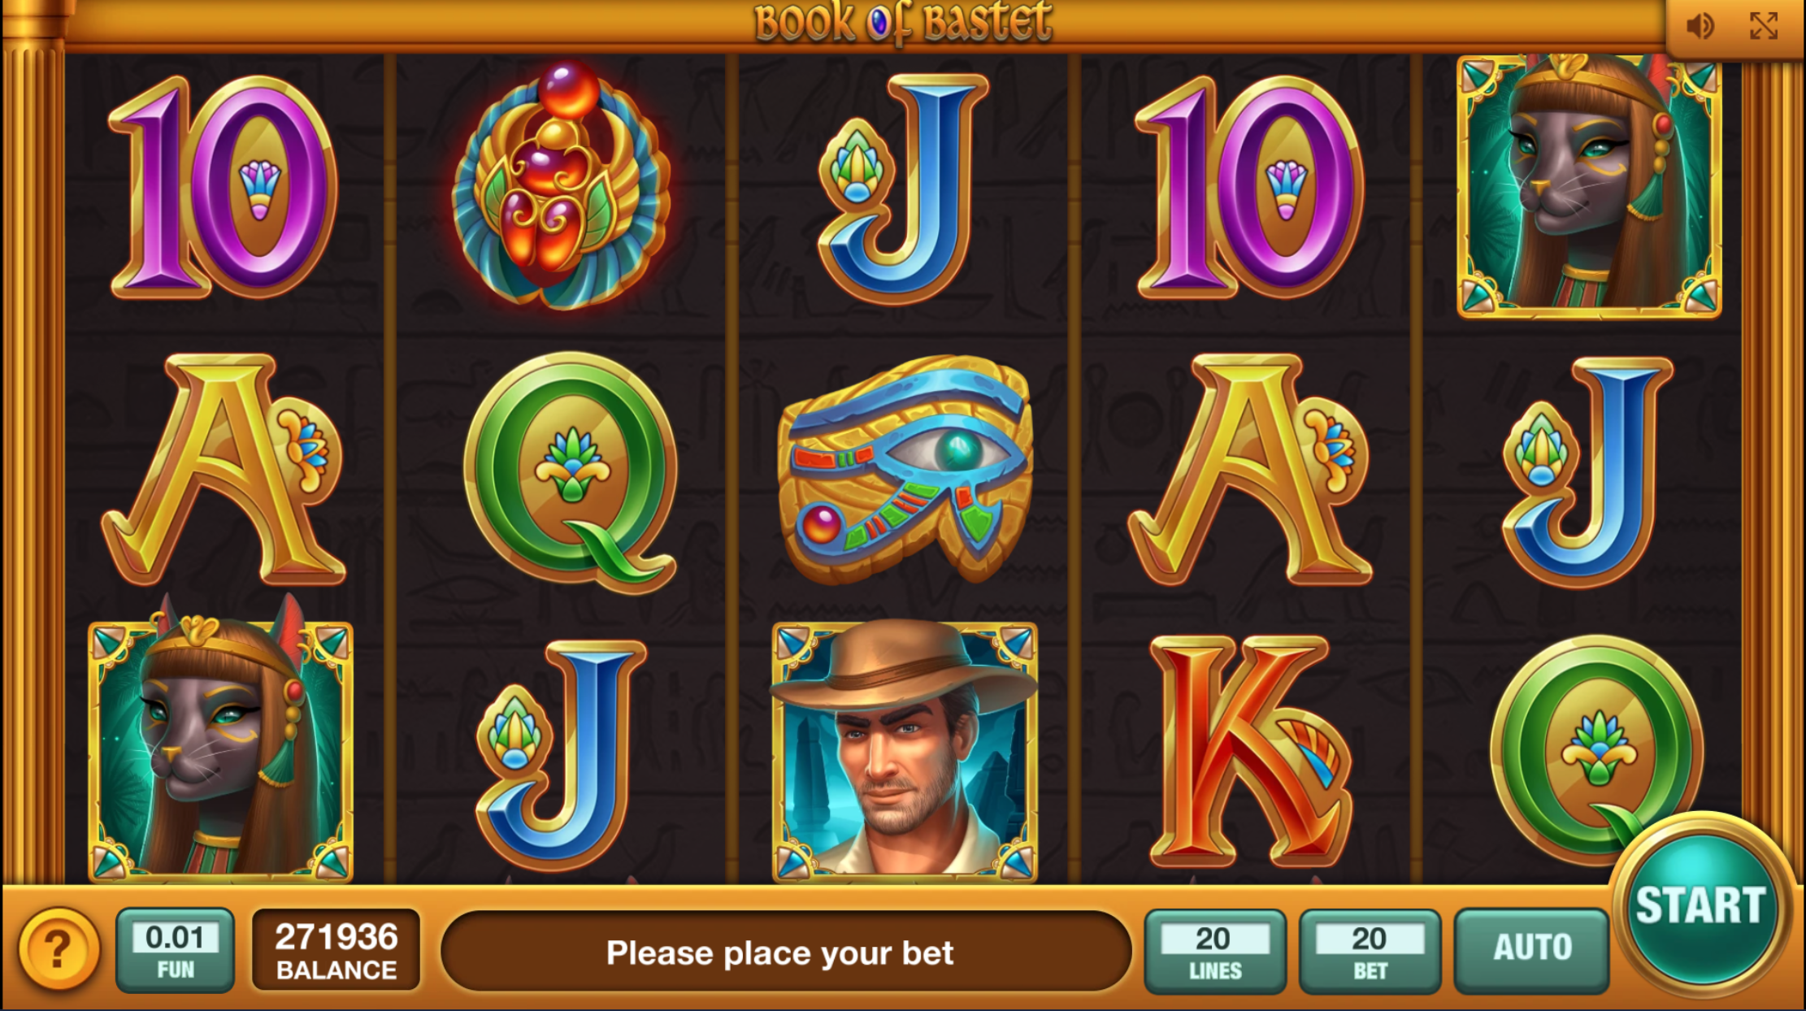Open the help question mark button

[58, 948]
